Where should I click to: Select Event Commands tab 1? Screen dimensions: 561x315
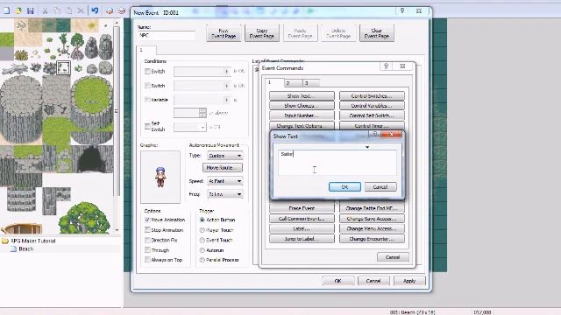(274, 82)
